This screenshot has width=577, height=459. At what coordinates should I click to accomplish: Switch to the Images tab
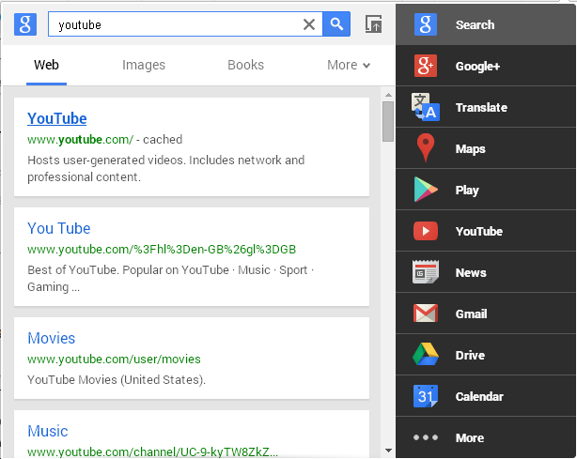pyautogui.click(x=144, y=65)
